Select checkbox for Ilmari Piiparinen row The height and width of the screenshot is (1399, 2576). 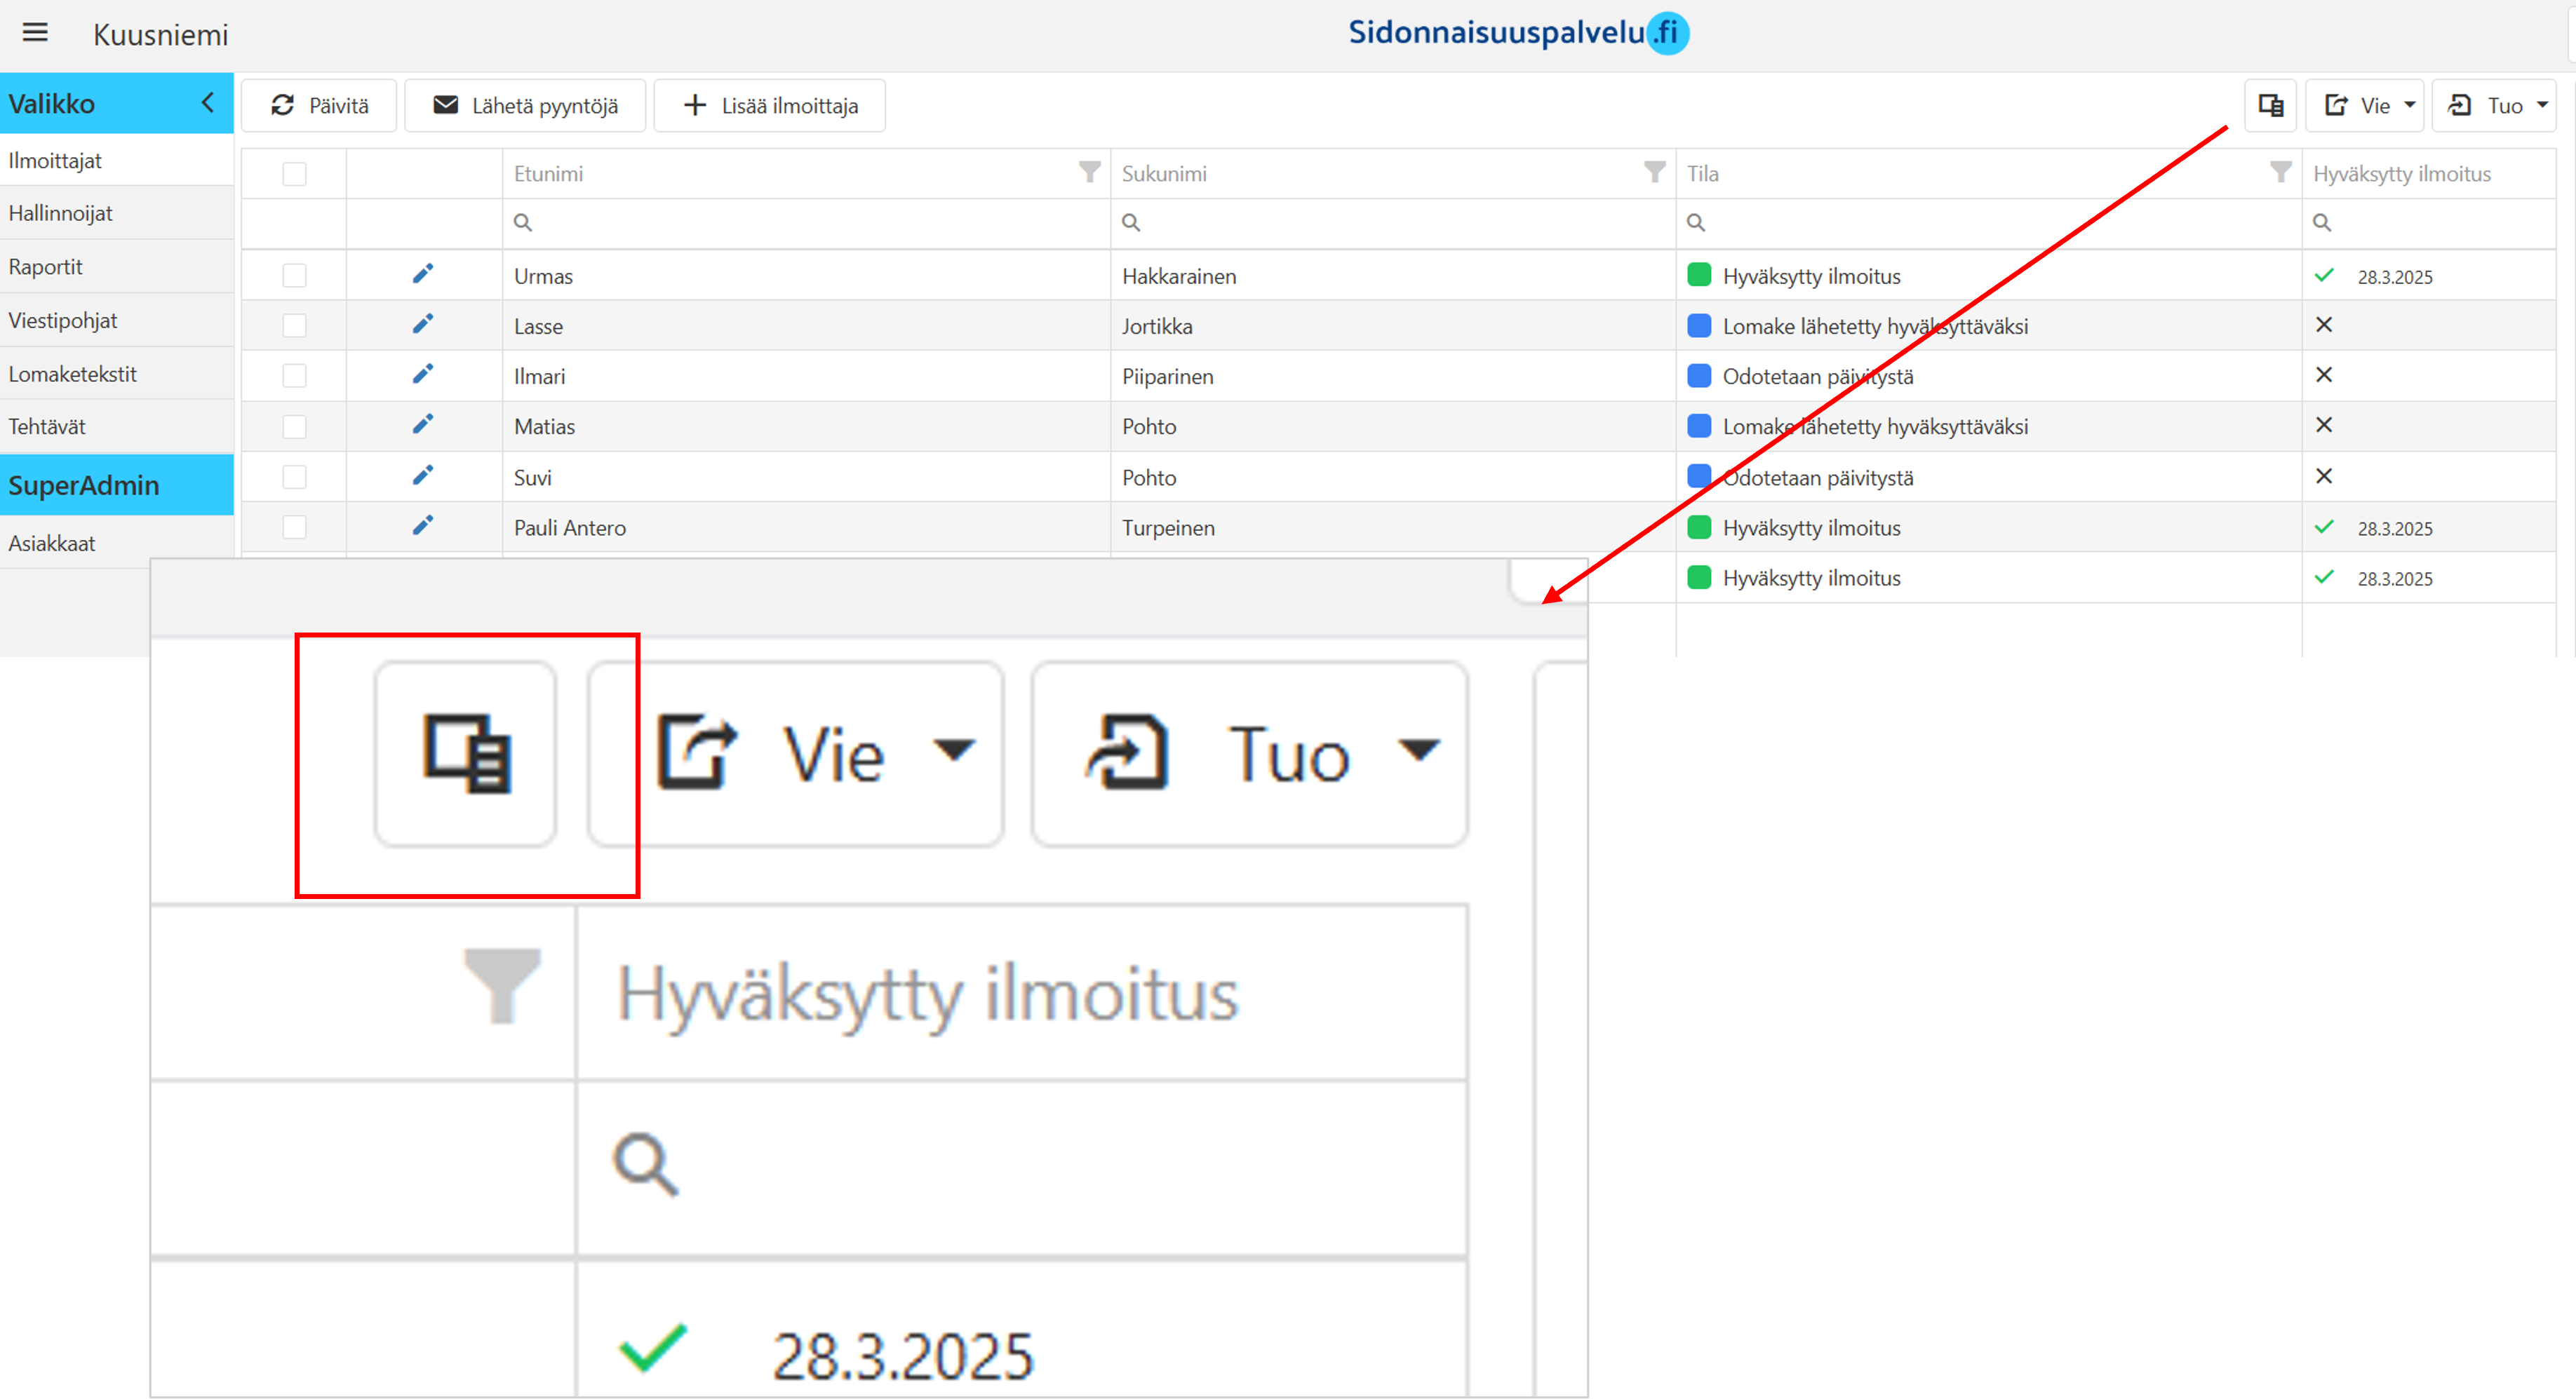tap(294, 376)
